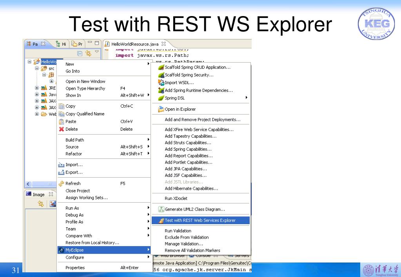Switch to the Hierarchy tab
Screen dimensions: 401x277
pos(61,44)
